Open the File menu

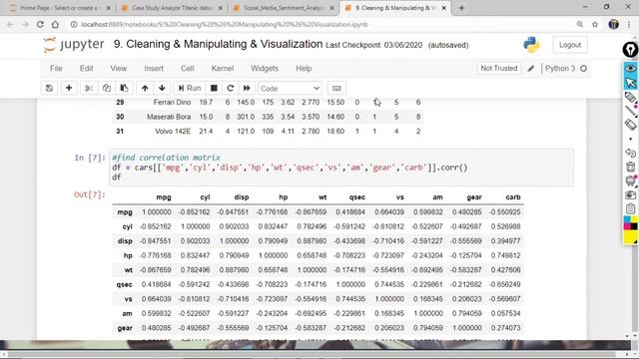coord(56,69)
